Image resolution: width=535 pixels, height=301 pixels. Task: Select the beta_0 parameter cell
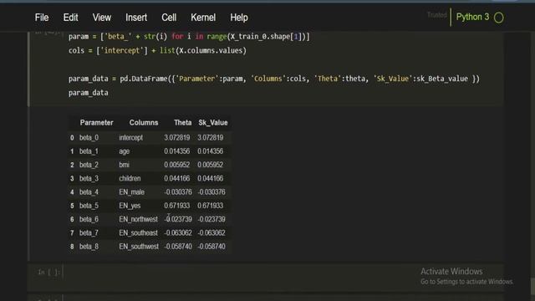[x=89, y=137]
